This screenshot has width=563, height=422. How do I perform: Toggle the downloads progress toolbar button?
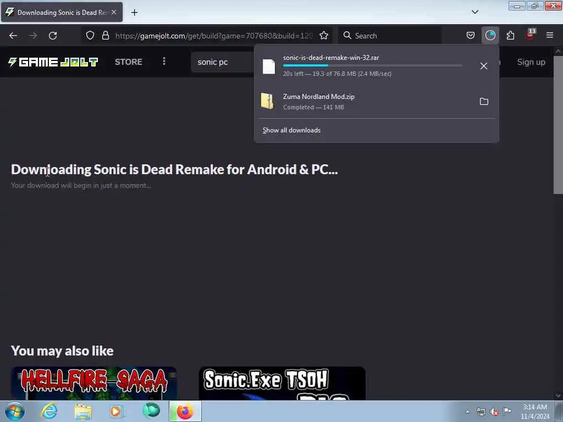[490, 36]
